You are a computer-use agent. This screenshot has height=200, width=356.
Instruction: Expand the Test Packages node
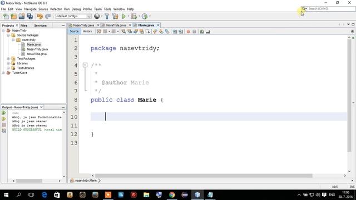point(8,58)
